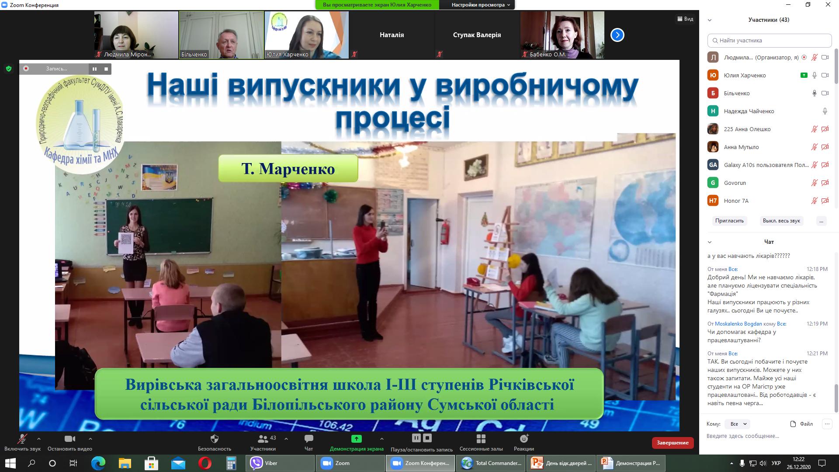Click Выкл. весь звук button
This screenshot has width=839, height=472.
pyautogui.click(x=781, y=221)
